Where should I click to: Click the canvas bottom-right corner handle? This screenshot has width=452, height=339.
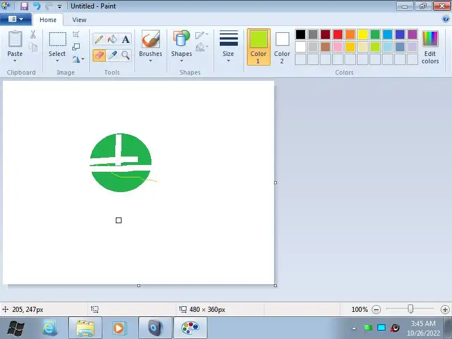[276, 286]
